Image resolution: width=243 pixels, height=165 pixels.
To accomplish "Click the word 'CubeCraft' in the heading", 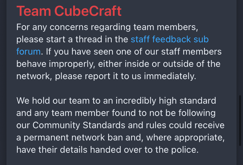I will tap(88, 11).
